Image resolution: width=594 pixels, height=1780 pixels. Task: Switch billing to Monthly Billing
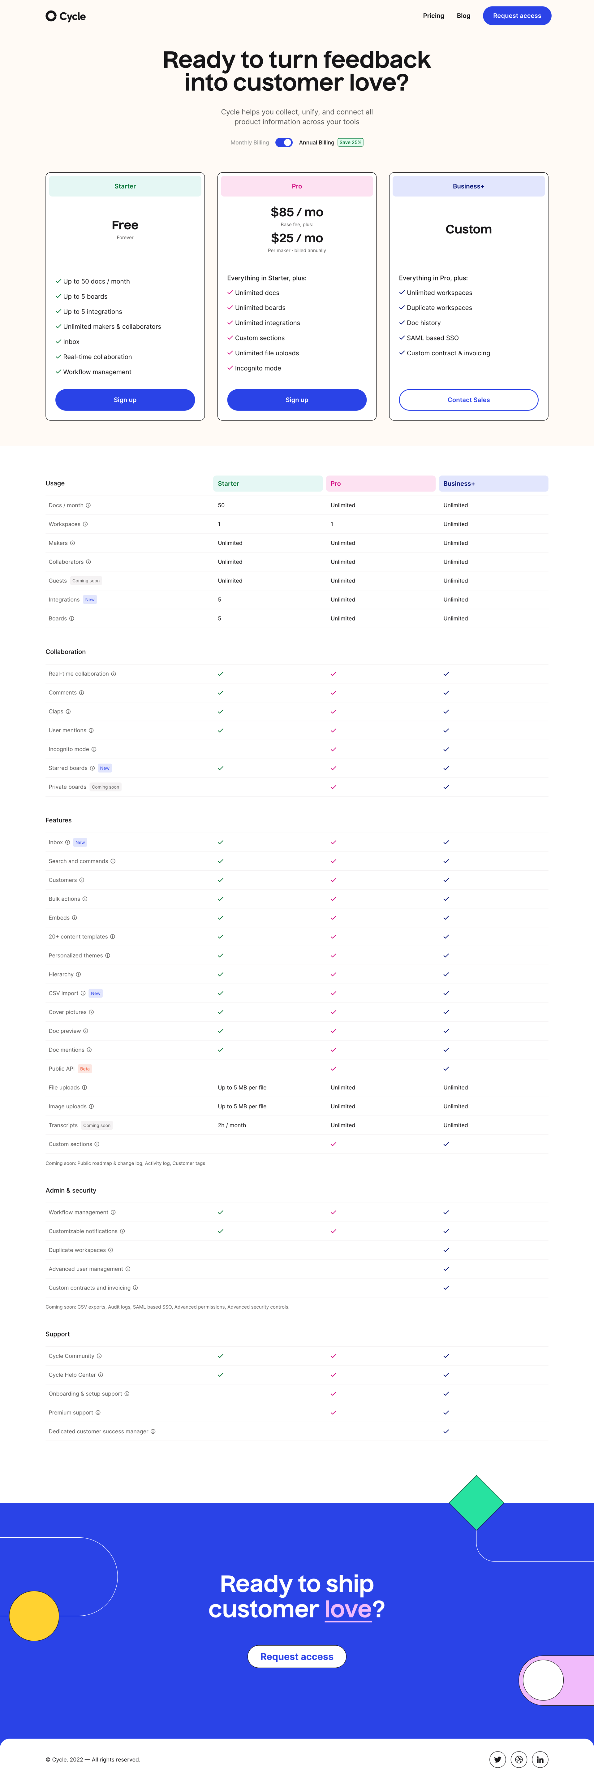249,142
